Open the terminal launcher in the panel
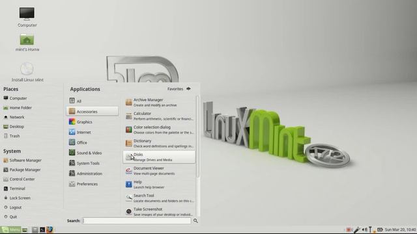Screen dimensions: 417x234 42,229
